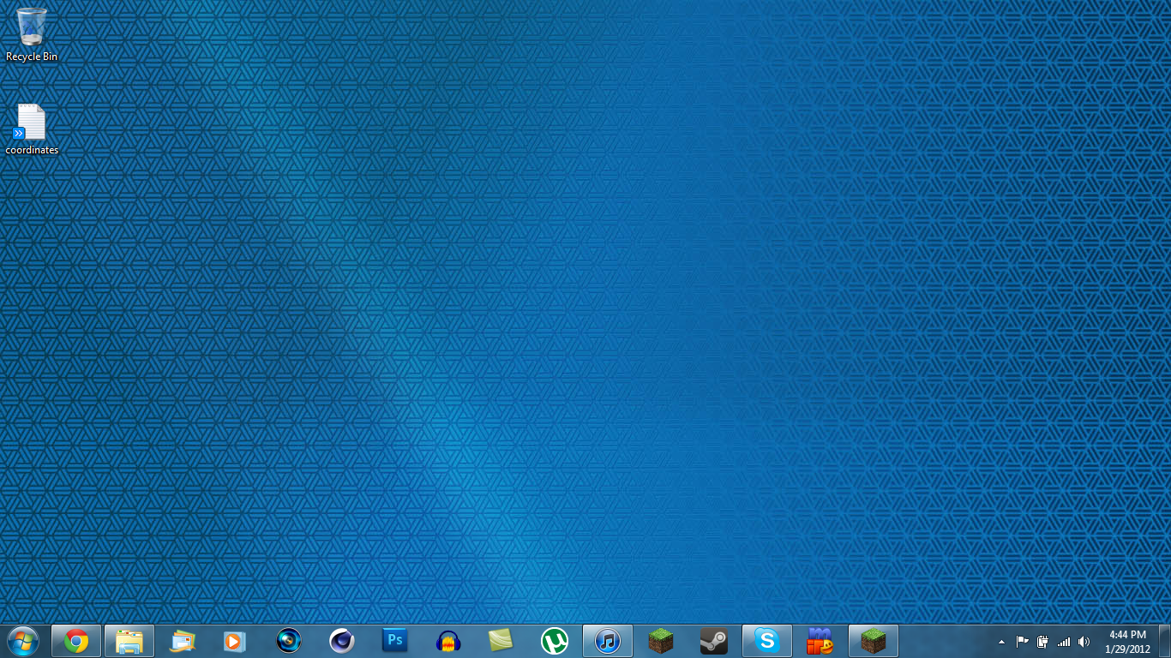Open Steam from the taskbar
Image resolution: width=1171 pixels, height=658 pixels.
[714, 641]
